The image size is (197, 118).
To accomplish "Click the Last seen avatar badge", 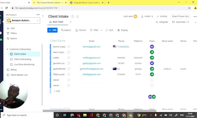I will coord(136,16).
